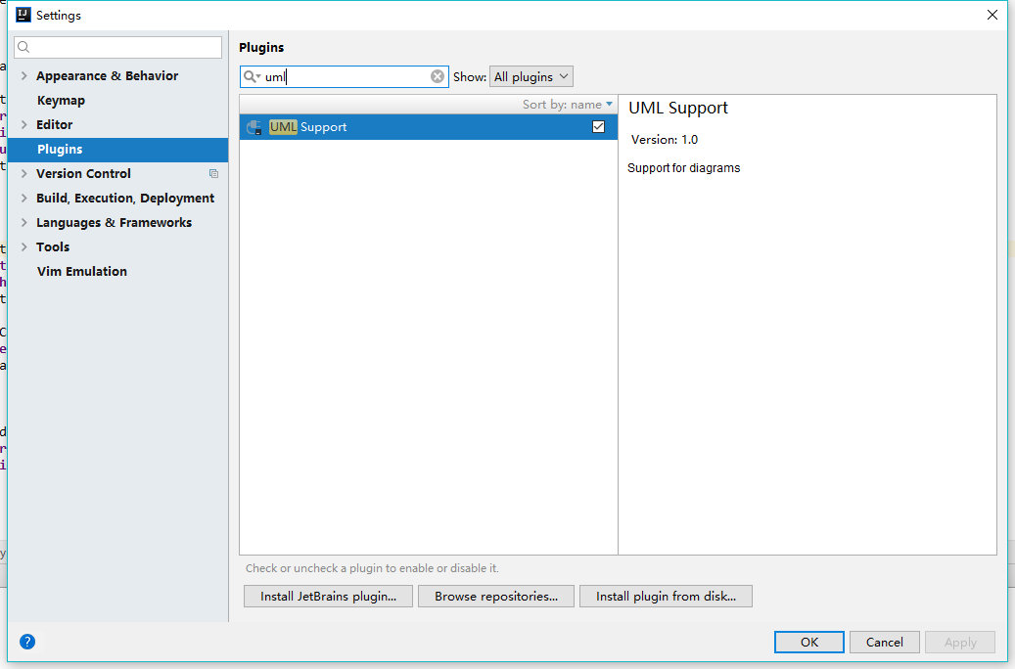The height and width of the screenshot is (669, 1015).
Task: Expand the Editor settings node
Action: 23,124
